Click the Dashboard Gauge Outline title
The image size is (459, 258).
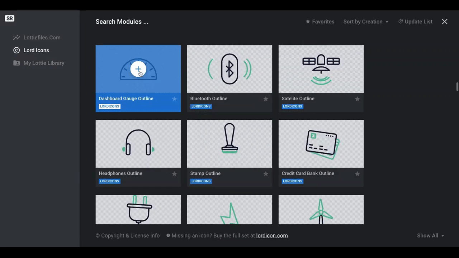[126, 99]
